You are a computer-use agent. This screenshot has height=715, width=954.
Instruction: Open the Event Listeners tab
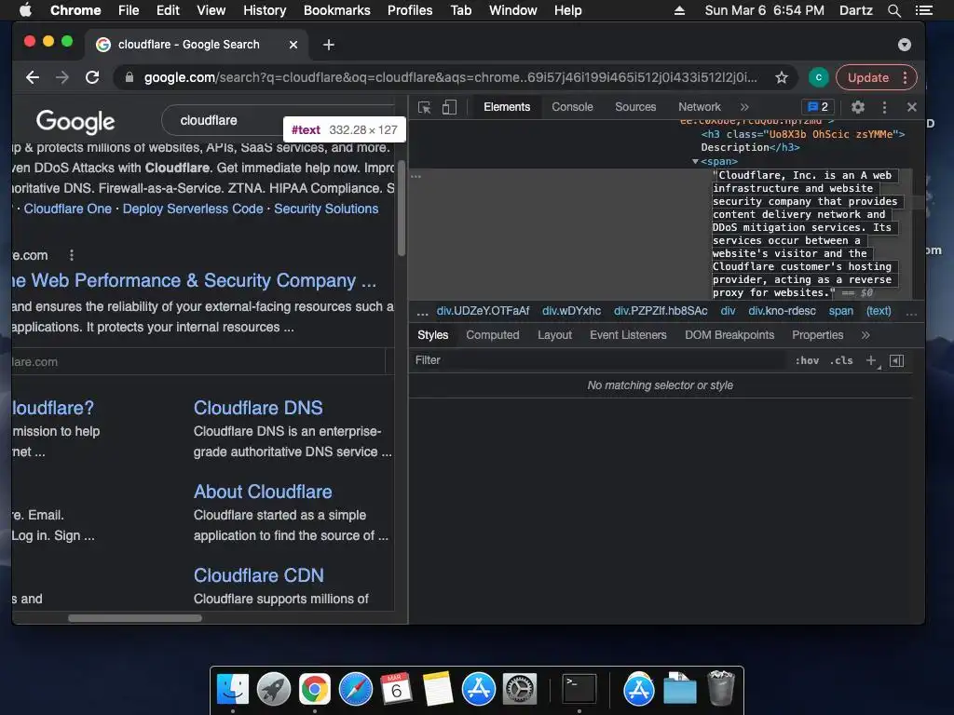pyautogui.click(x=628, y=335)
